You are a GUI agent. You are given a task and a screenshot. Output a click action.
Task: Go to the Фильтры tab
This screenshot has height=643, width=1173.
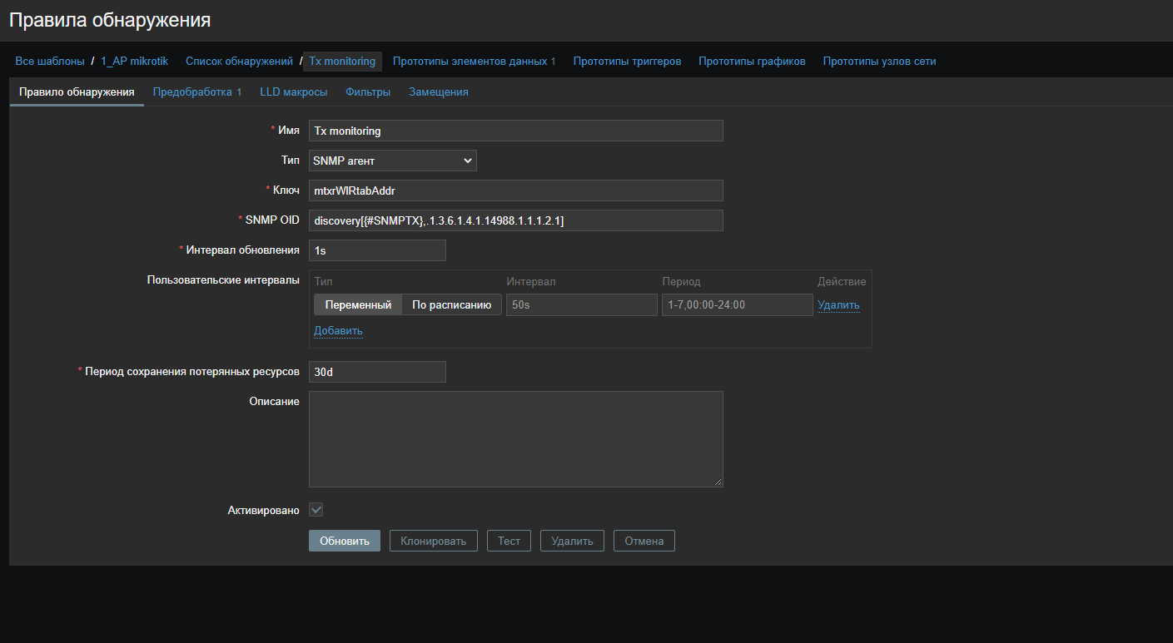point(368,92)
